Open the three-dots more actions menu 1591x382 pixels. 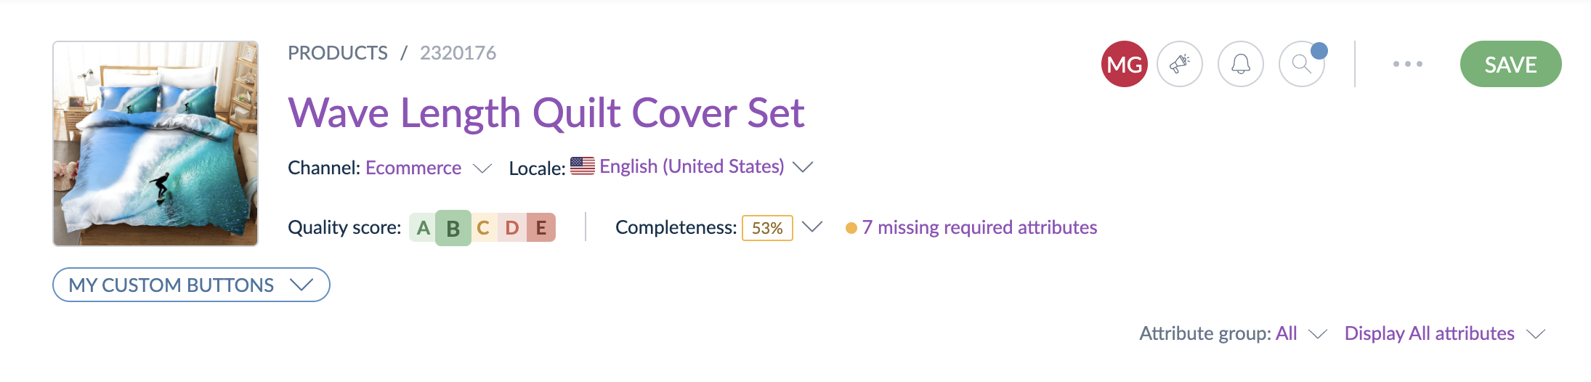pyautogui.click(x=1407, y=64)
